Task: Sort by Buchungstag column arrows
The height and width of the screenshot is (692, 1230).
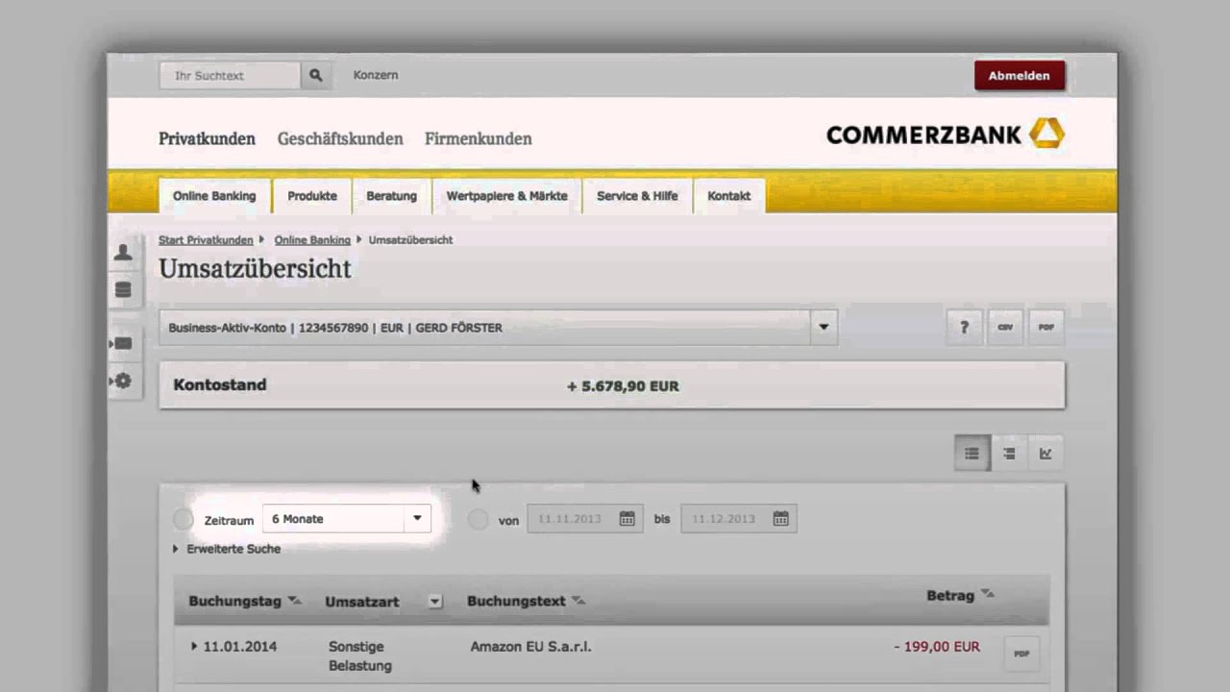Action: [294, 600]
